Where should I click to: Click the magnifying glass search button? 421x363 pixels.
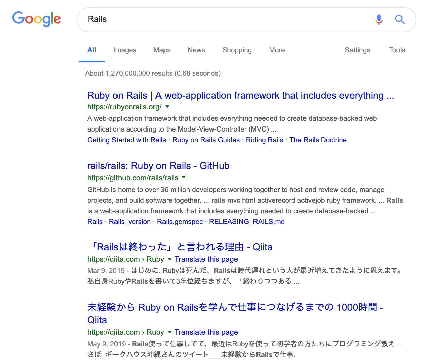(400, 20)
